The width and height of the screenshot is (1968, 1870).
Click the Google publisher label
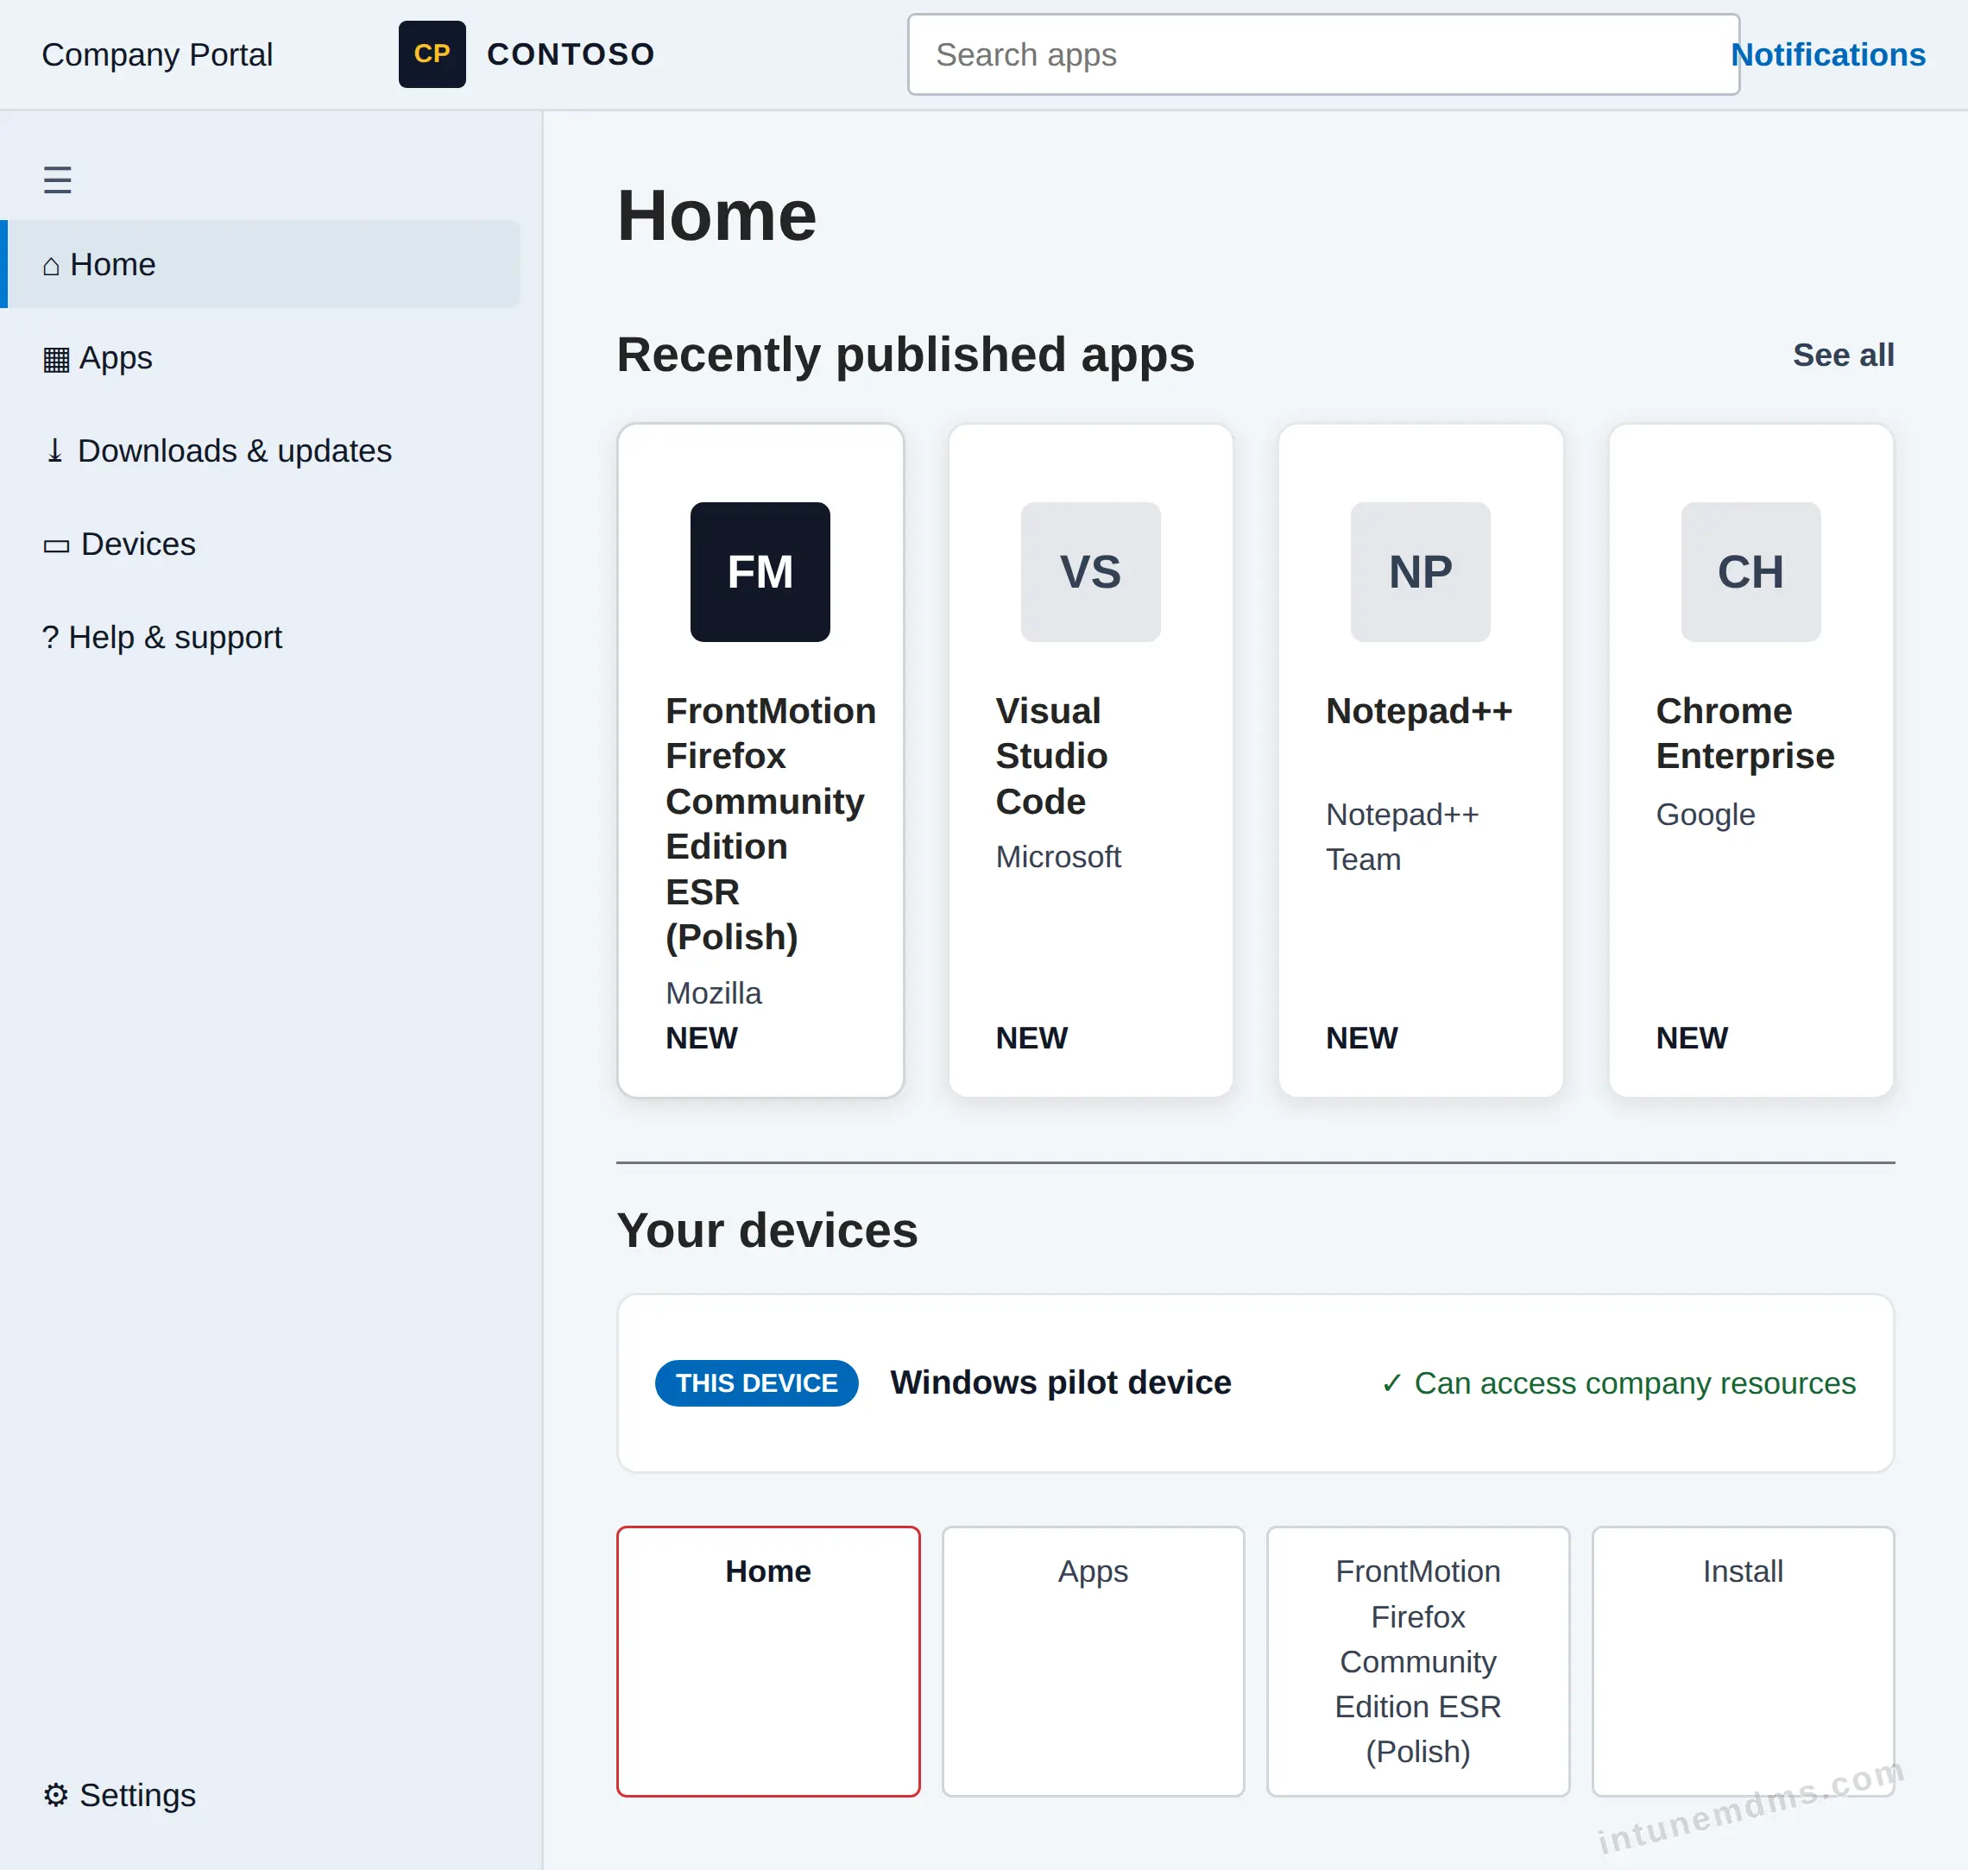(x=1704, y=815)
